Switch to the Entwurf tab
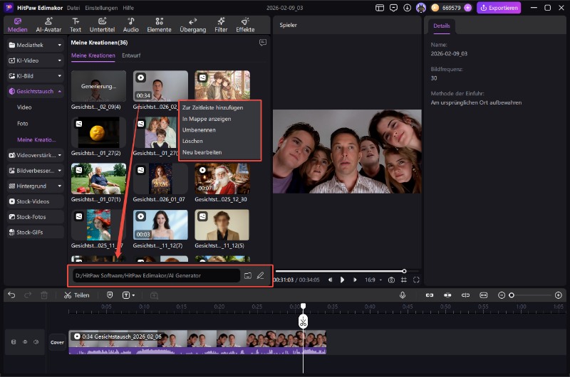Viewport: 570px width, 377px height. (x=130, y=55)
